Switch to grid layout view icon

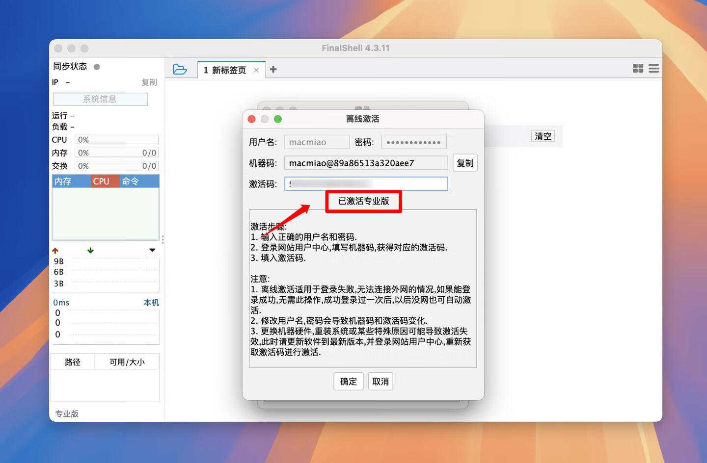pyautogui.click(x=638, y=69)
